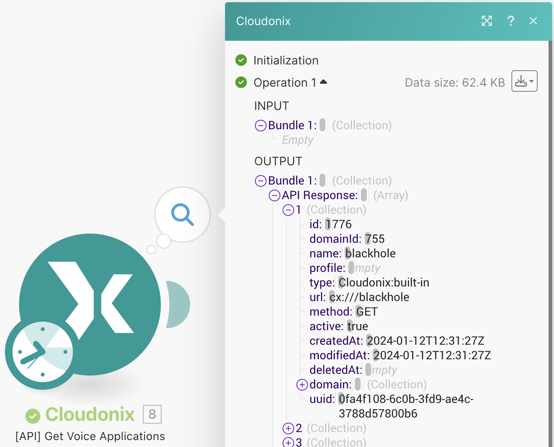Image resolution: width=554 pixels, height=447 pixels.
Task: Open help via the question mark icon
Action: pyautogui.click(x=510, y=21)
